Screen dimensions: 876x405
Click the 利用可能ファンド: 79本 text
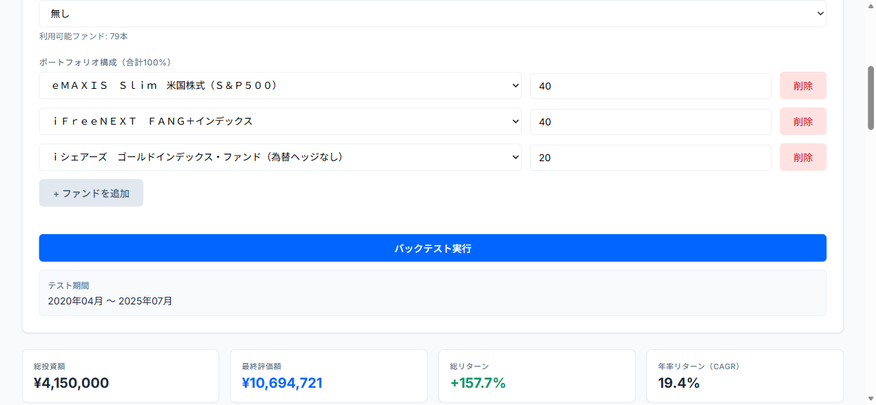pos(83,36)
